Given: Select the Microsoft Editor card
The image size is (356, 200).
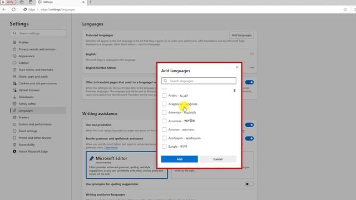Looking at the screenshot, I should (x=127, y=165).
